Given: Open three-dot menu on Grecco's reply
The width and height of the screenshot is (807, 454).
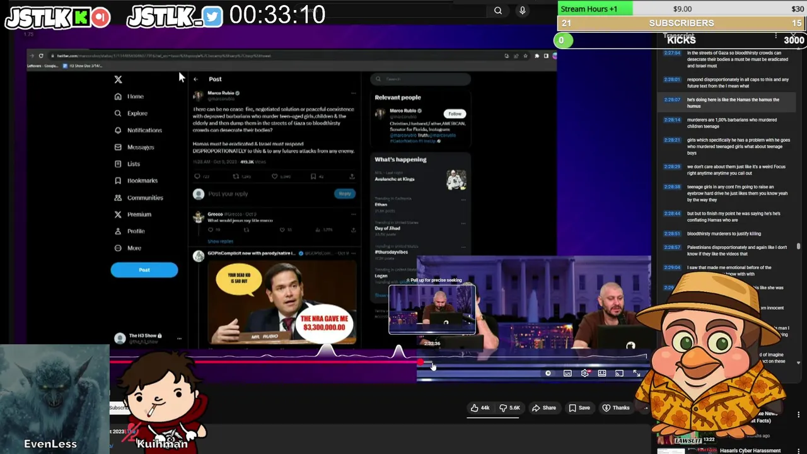Looking at the screenshot, I should coord(353,214).
